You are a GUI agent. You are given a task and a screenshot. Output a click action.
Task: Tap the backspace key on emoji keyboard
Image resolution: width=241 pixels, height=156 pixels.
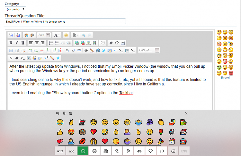173,151
